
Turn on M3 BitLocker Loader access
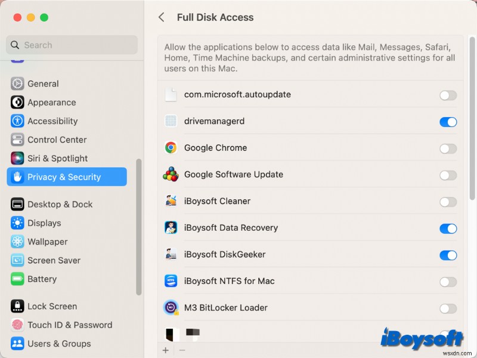pyautogui.click(x=448, y=308)
